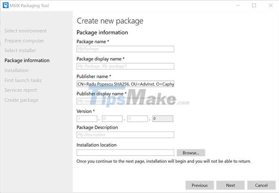279x193 pixels.
Task: Click the 'Installation location' label
Action: tap(97, 145)
